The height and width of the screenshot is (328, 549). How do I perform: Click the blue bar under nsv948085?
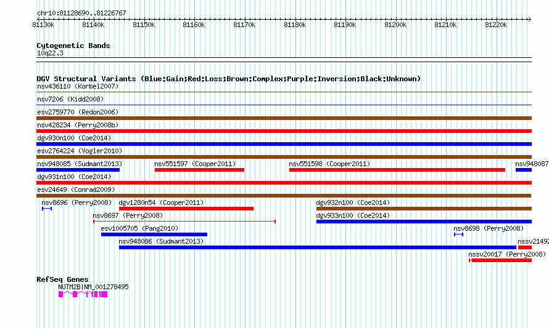[78, 170]
